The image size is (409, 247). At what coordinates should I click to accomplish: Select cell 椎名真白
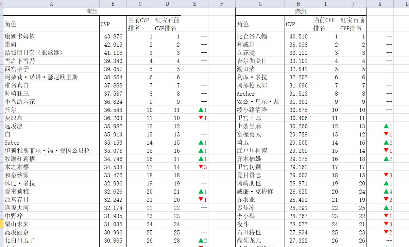(51, 85)
